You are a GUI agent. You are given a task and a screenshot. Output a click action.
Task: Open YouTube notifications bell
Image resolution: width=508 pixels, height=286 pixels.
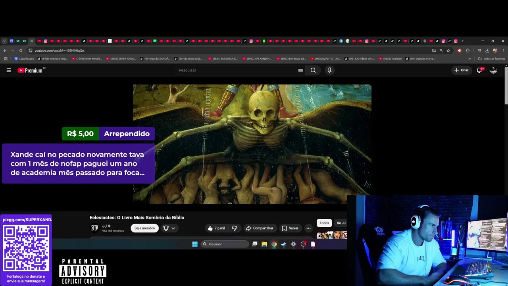(x=479, y=70)
